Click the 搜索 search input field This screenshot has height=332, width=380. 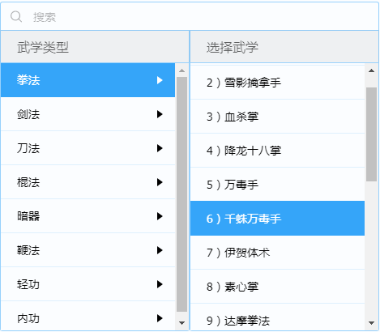tap(190, 17)
